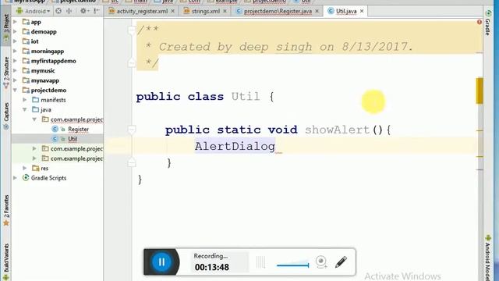Click the hide project panel icon
The height and width of the screenshot is (281, 499).
click(x=97, y=11)
